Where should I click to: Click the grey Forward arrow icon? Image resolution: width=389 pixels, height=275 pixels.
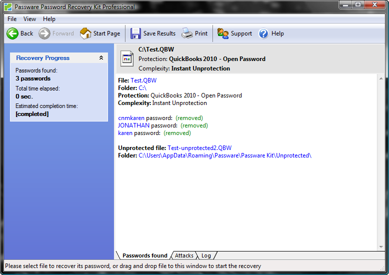click(44, 33)
